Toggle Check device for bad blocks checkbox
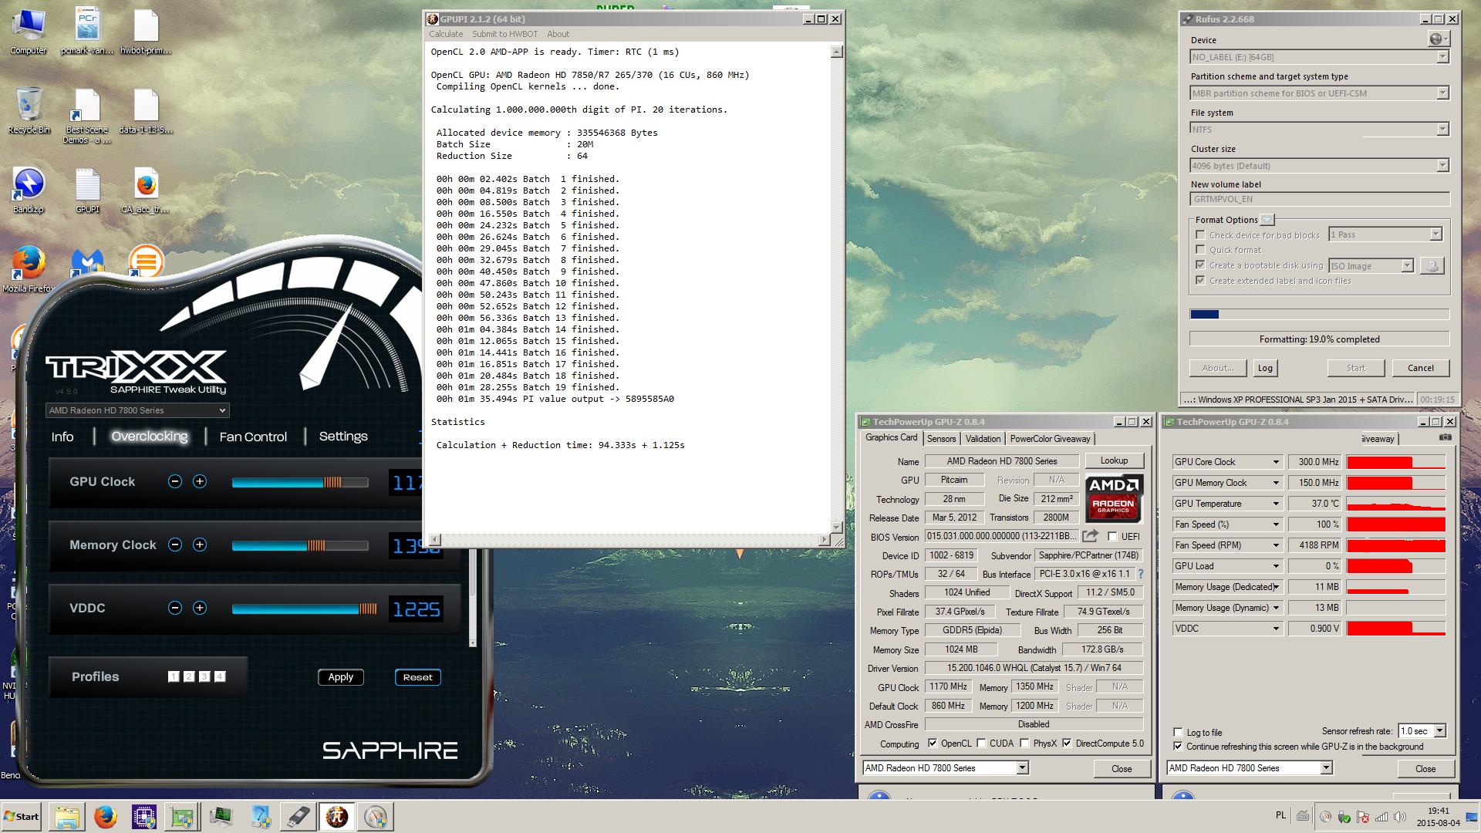 1200,234
